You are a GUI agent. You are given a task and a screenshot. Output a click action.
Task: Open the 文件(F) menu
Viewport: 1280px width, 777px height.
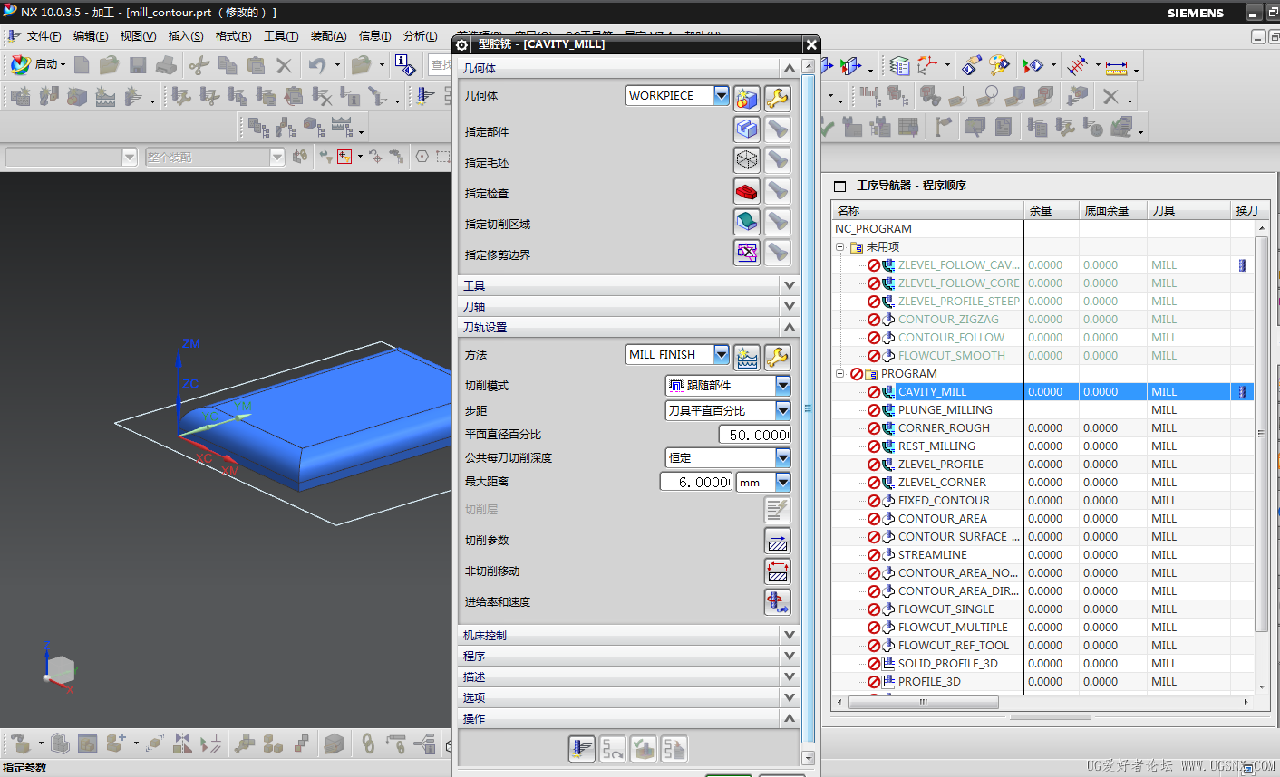(x=44, y=36)
